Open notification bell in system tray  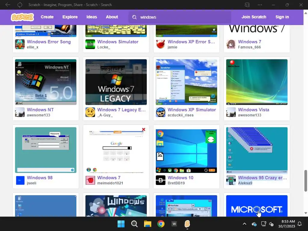click(x=300, y=224)
